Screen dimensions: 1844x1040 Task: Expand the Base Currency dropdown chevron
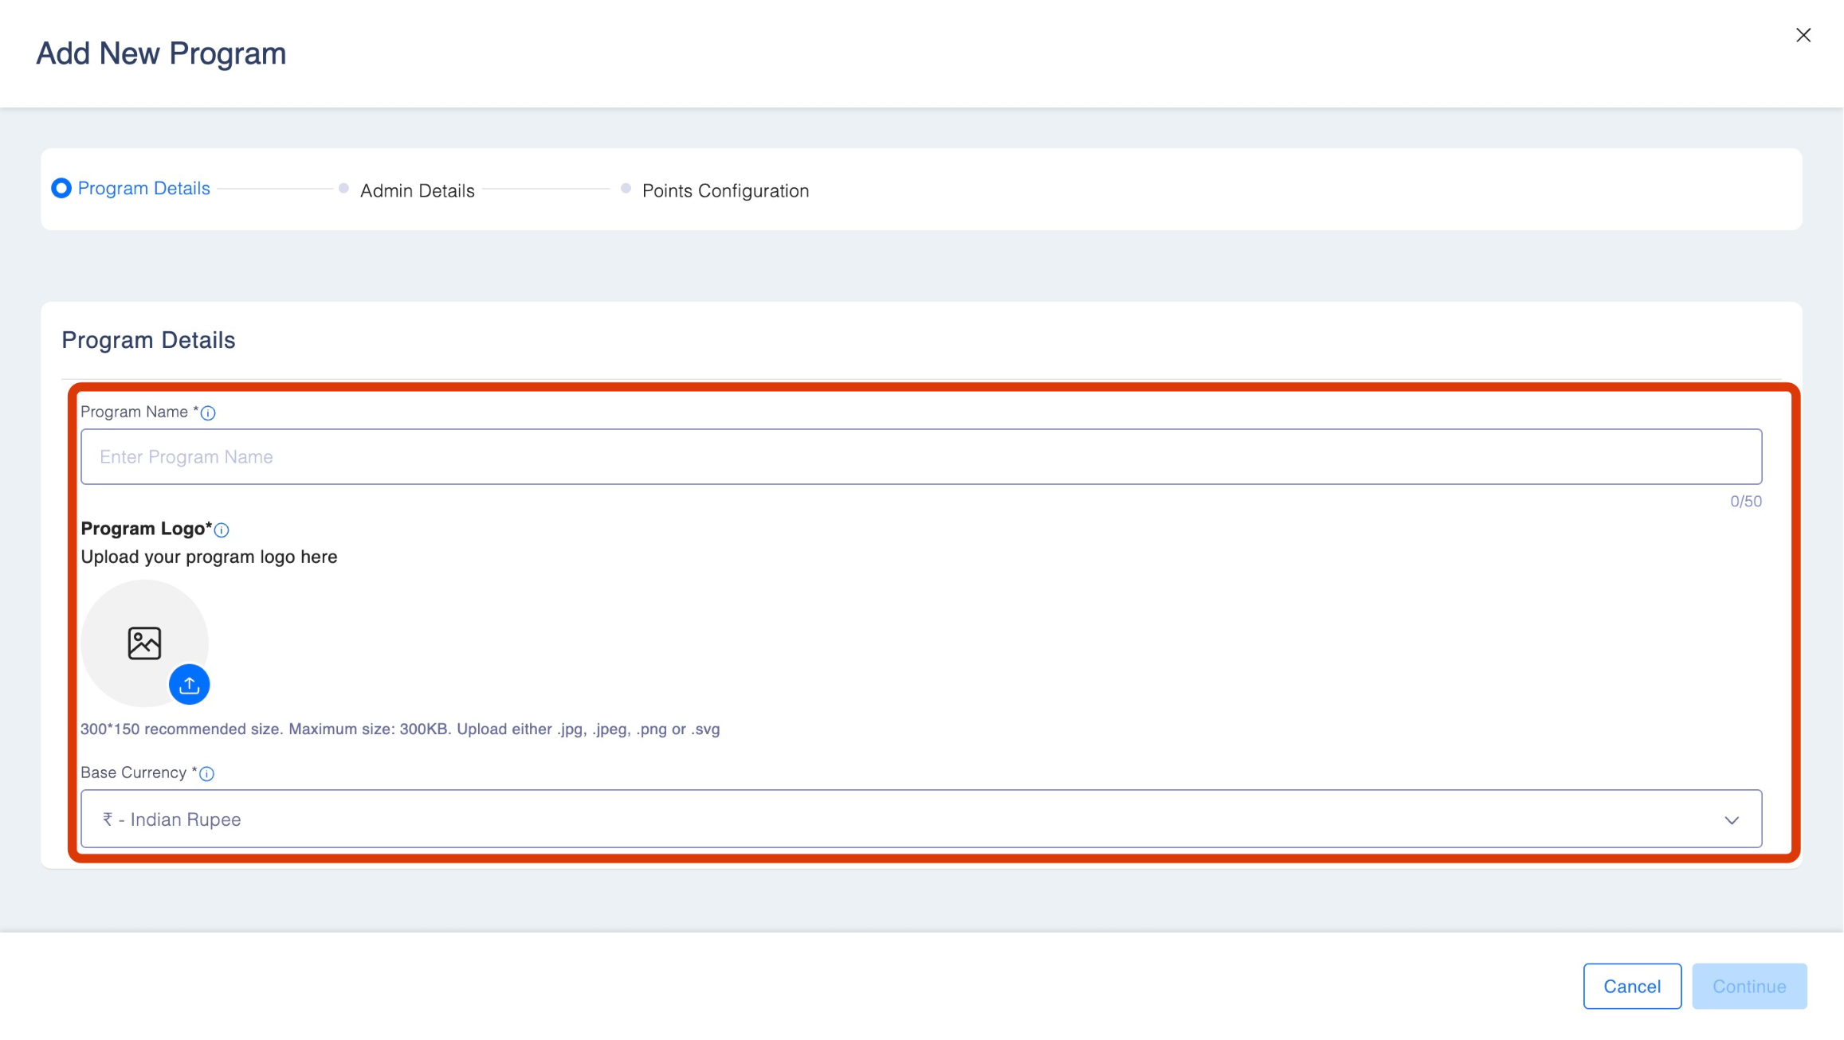pos(1731,819)
